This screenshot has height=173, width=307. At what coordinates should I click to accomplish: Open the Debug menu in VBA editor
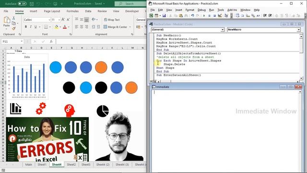(x=201, y=10)
